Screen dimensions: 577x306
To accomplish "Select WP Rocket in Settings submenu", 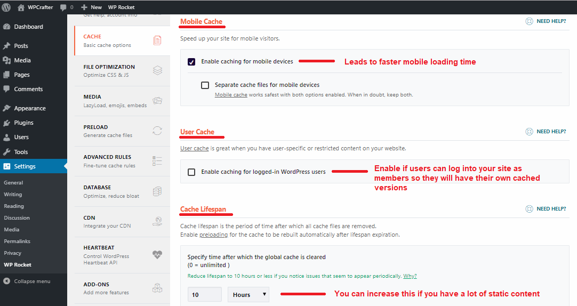I will pyautogui.click(x=18, y=265).
